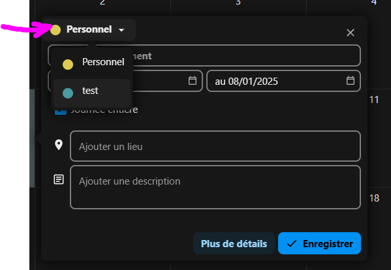The width and height of the screenshot is (391, 270).
Task: Open Plus de détails editor
Action: click(x=234, y=243)
